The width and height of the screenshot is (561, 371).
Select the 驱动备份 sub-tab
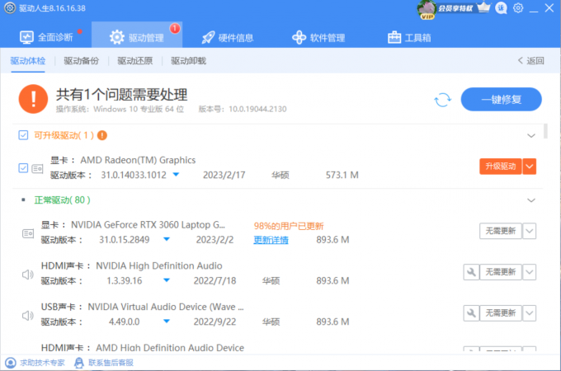pyautogui.click(x=81, y=61)
